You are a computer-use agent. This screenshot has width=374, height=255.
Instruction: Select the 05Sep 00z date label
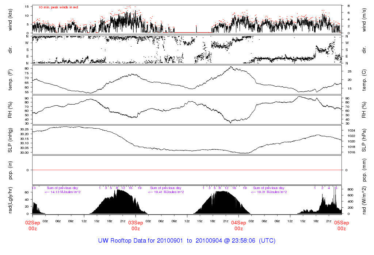[x=341, y=225]
